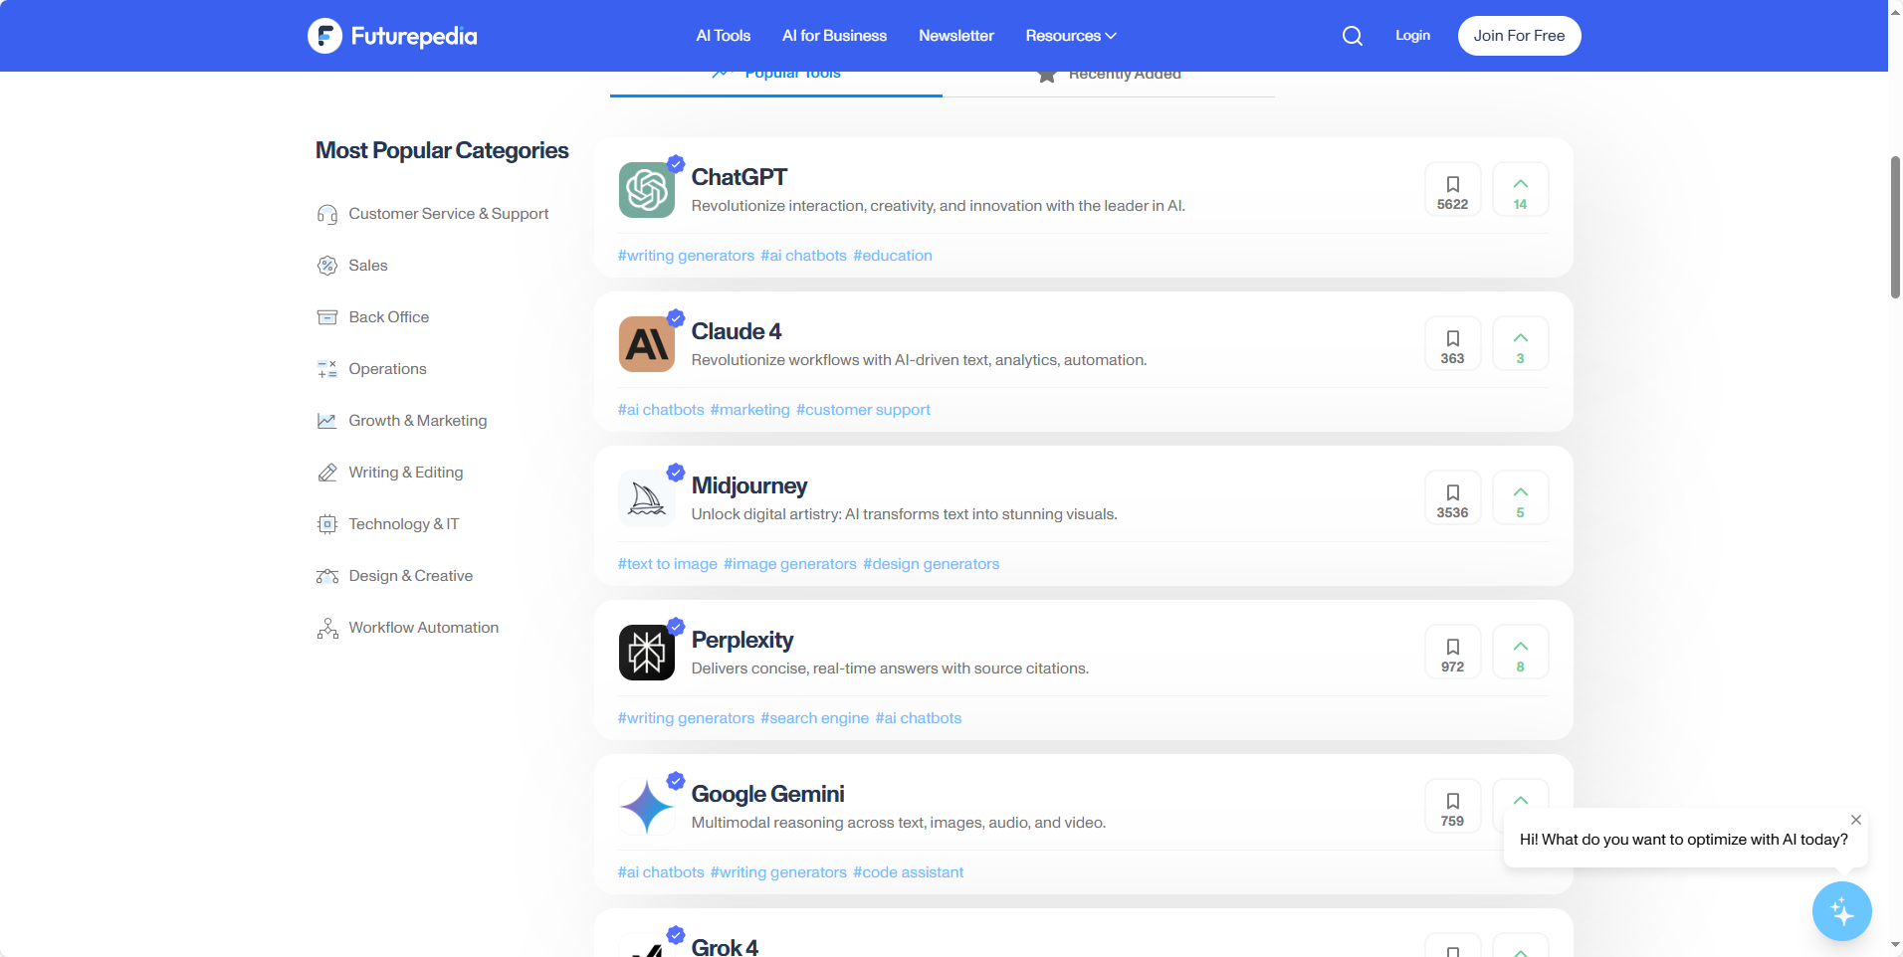Click the Google Gemini star logo
The width and height of the screenshot is (1903, 957).
coord(647,807)
